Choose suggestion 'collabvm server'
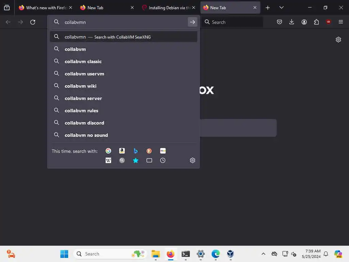Viewport: 349px width, 262px height. 123,98
